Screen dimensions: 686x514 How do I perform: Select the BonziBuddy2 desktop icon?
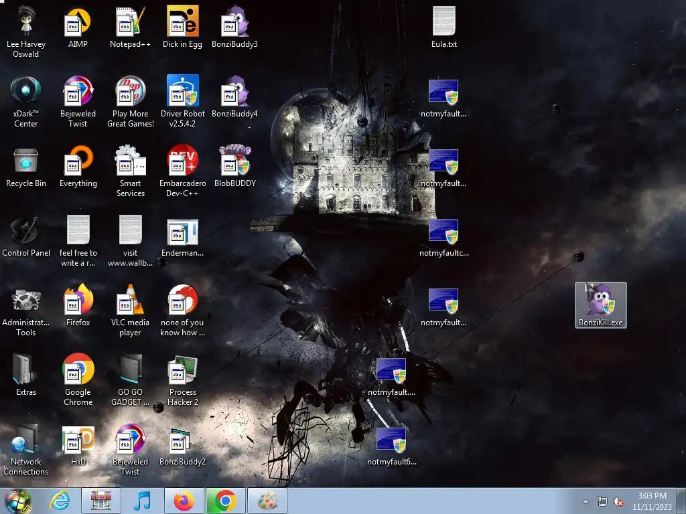pyautogui.click(x=182, y=445)
